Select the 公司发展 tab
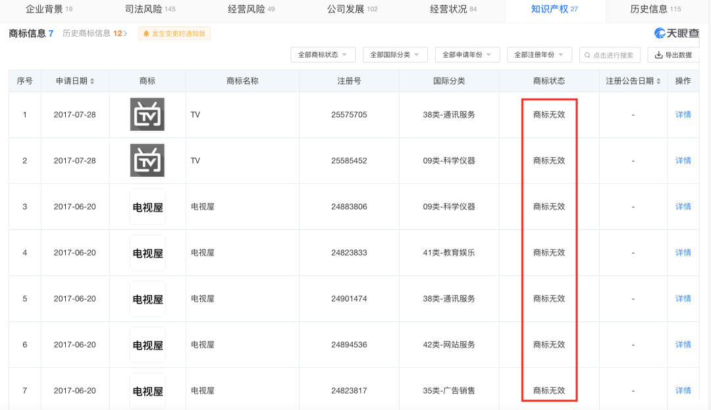711x410 pixels. [x=352, y=9]
